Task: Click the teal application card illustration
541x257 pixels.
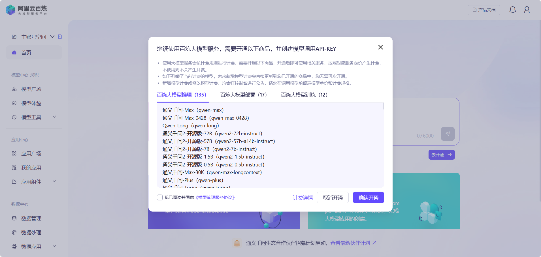Action: click(431, 212)
